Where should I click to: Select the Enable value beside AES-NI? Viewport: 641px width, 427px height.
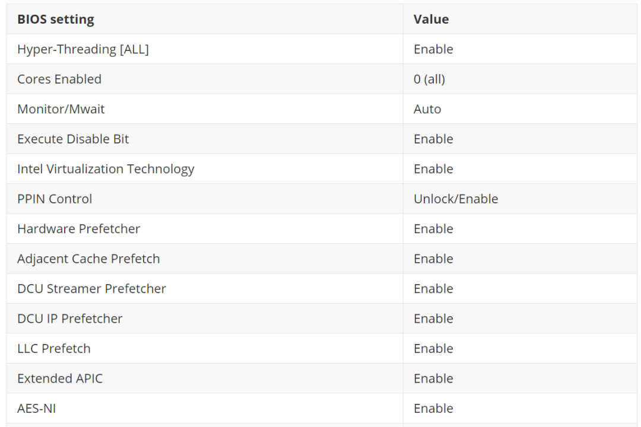point(433,409)
